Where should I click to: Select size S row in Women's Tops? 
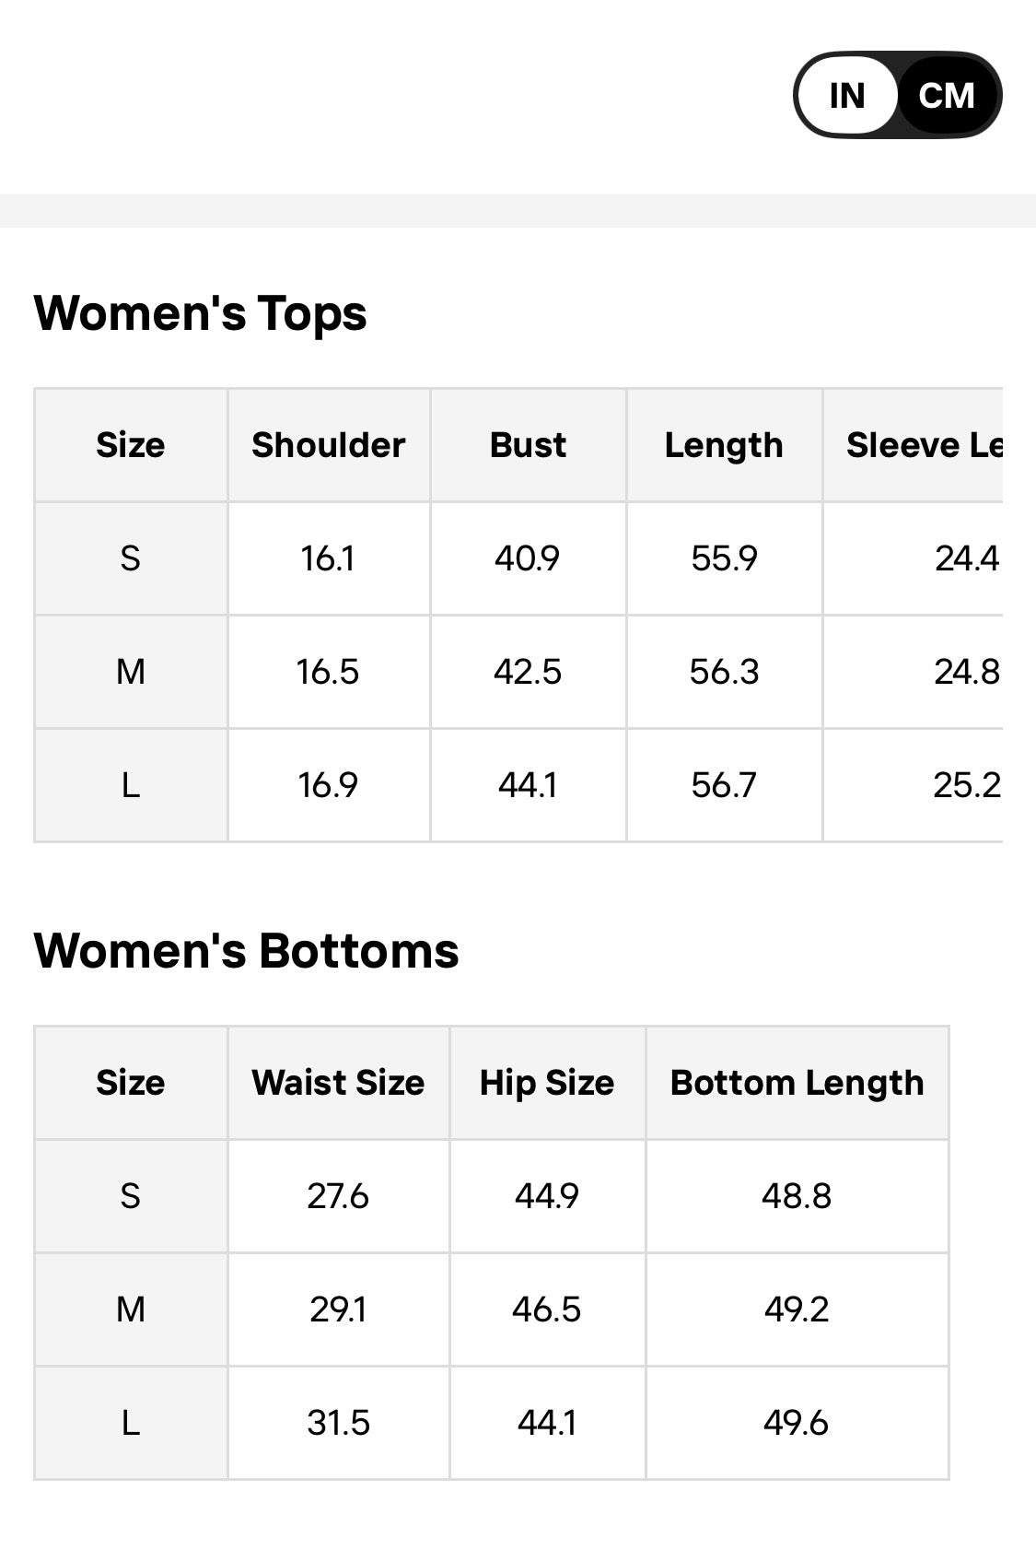518,558
